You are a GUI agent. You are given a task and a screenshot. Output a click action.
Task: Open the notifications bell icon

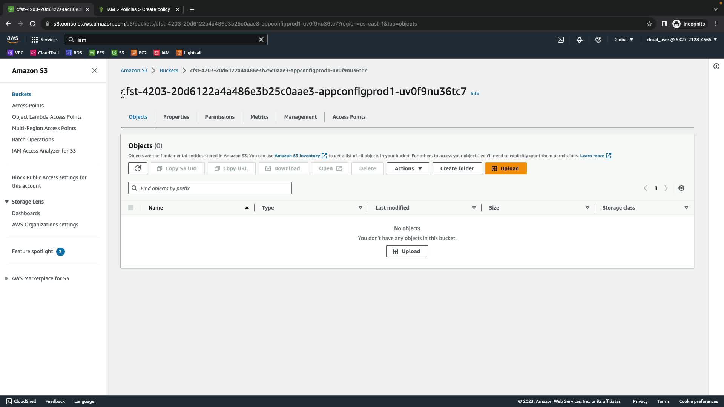tap(580, 40)
